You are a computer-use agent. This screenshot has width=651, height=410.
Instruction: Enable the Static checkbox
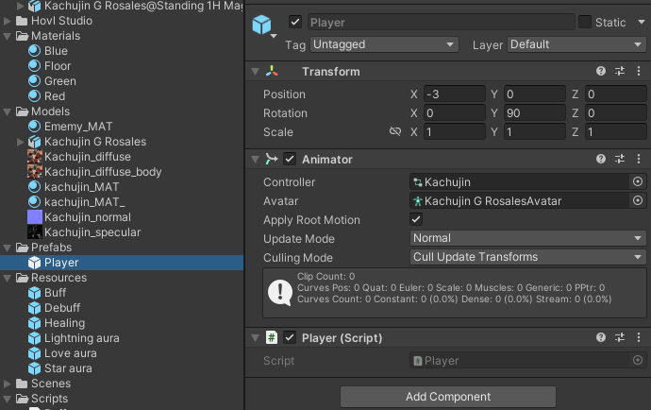[585, 22]
